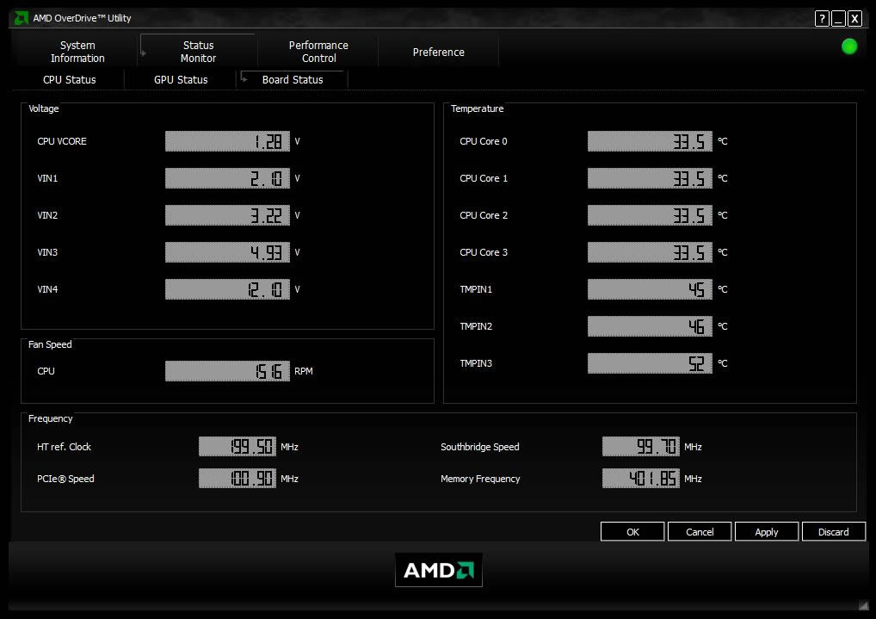Click the resize grip in the window corner

(x=864, y=605)
